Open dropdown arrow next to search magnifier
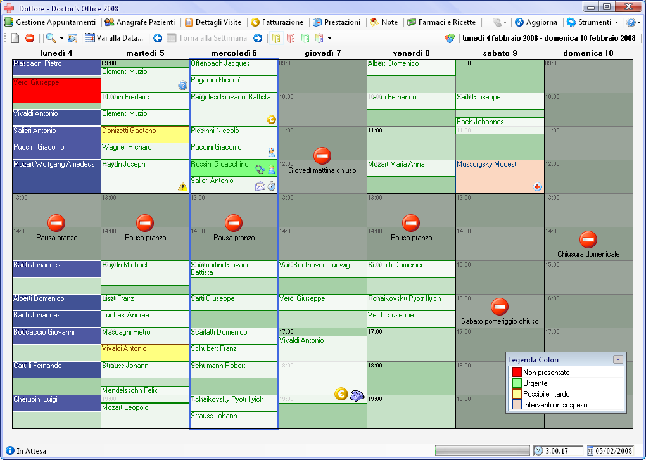This screenshot has width=646, height=460. point(61,38)
